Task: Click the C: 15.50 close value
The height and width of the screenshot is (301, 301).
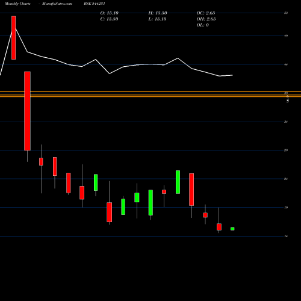Action: (109, 19)
